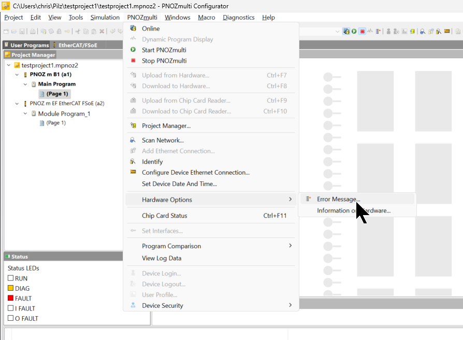This screenshot has width=463, height=340.
Task: Click the I FAULT status LED box
Action: click(x=11, y=308)
